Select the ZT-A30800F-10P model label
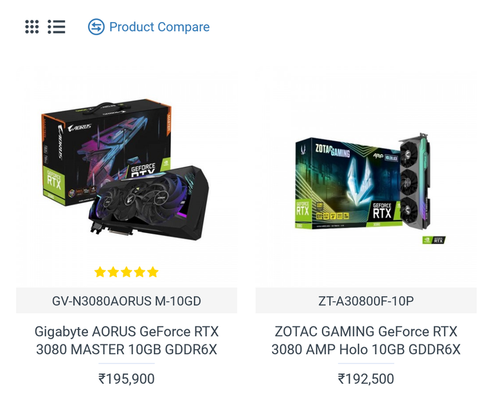This screenshot has width=502, height=415. pos(366,301)
